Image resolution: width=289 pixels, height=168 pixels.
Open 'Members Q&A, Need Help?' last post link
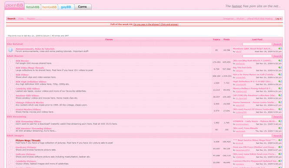[x=252, y=49]
